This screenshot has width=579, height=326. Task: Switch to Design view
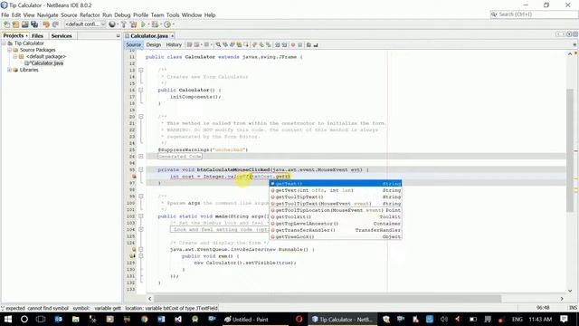pyautogui.click(x=154, y=44)
